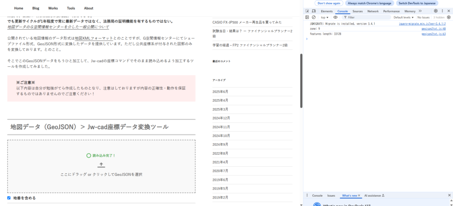Open the Network tab
The height and width of the screenshot is (206, 453).
click(373, 11)
